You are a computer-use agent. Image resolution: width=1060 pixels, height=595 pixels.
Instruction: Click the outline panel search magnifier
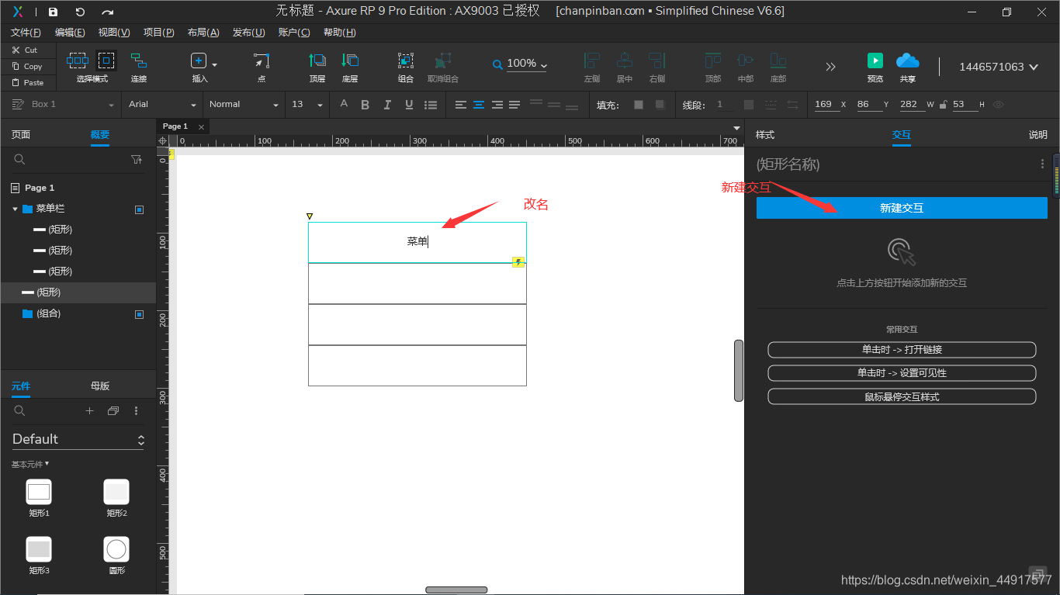(20, 159)
